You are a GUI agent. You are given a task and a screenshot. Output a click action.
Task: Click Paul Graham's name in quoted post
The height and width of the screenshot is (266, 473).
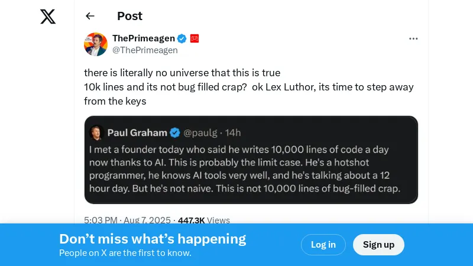[x=137, y=132]
